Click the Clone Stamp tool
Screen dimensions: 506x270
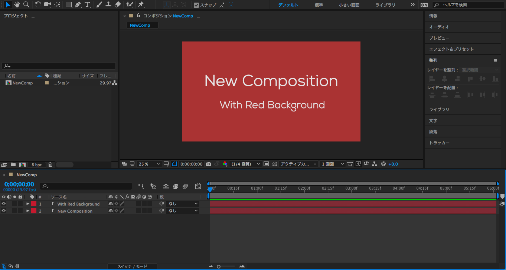108,5
